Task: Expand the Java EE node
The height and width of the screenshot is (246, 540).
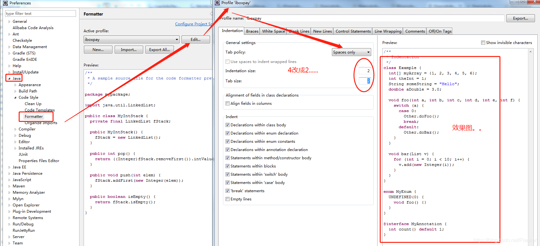Action: (x=9, y=167)
